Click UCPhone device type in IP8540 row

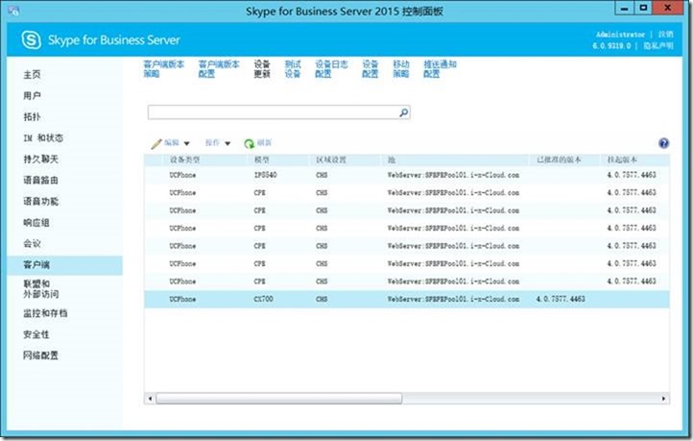coord(182,175)
